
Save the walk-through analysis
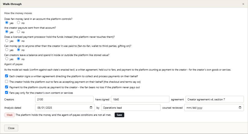click(119, 115)
